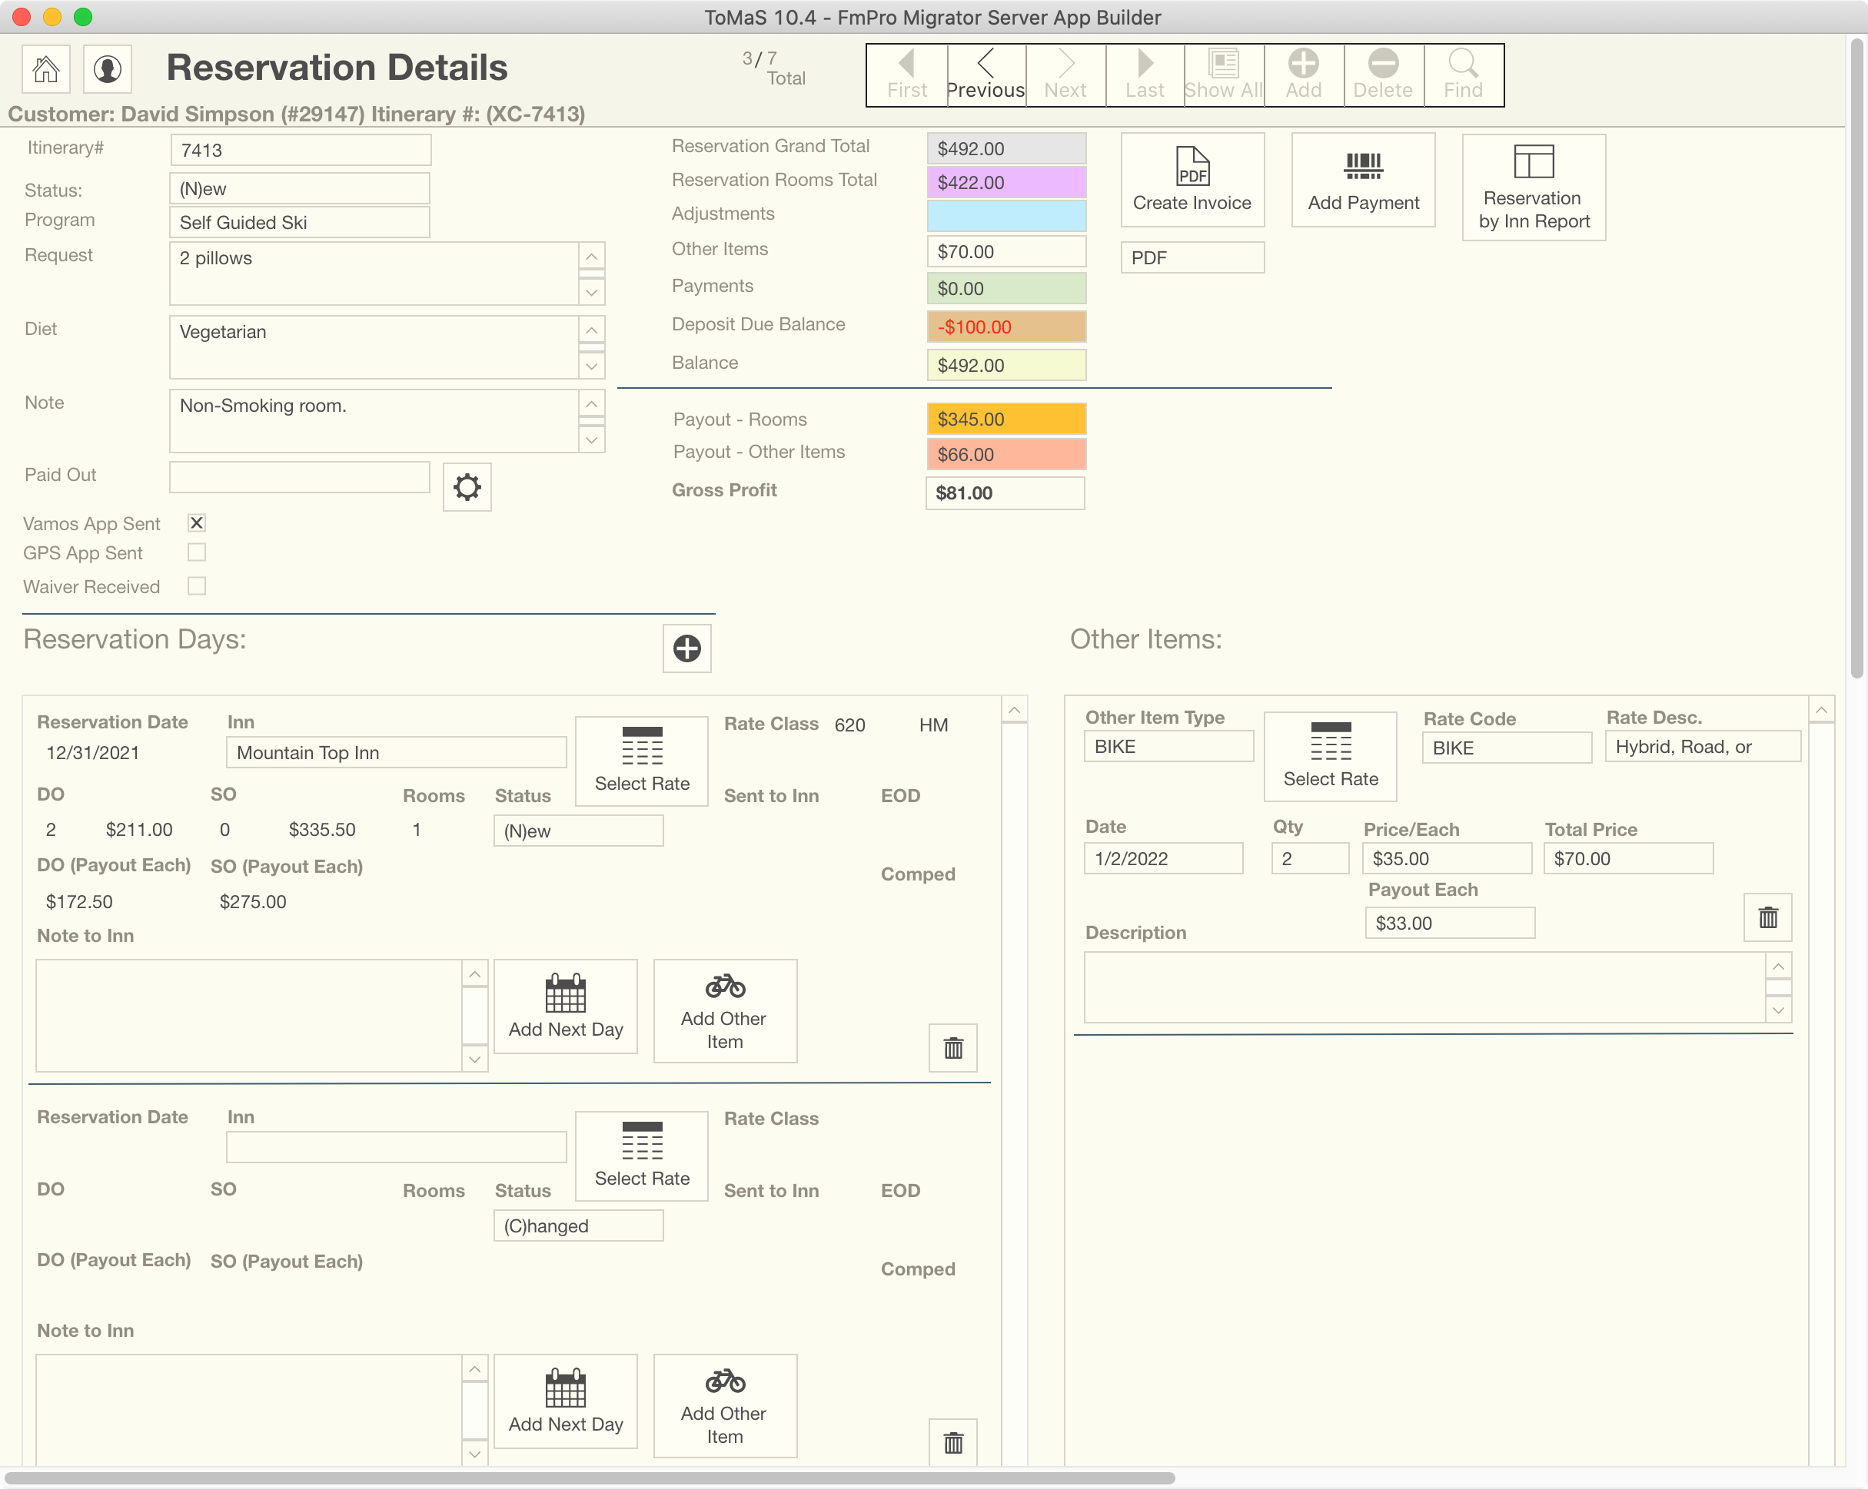Click the orange Payout - Rooms field

1005,420
